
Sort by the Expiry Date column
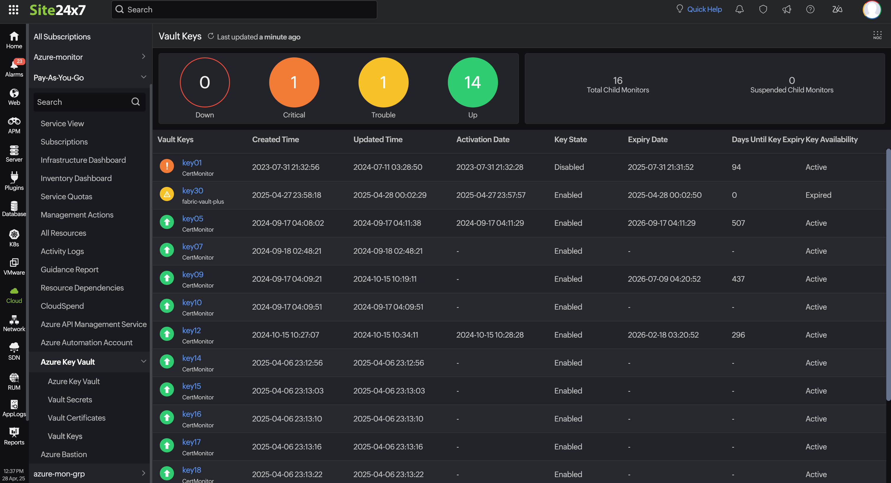point(647,140)
